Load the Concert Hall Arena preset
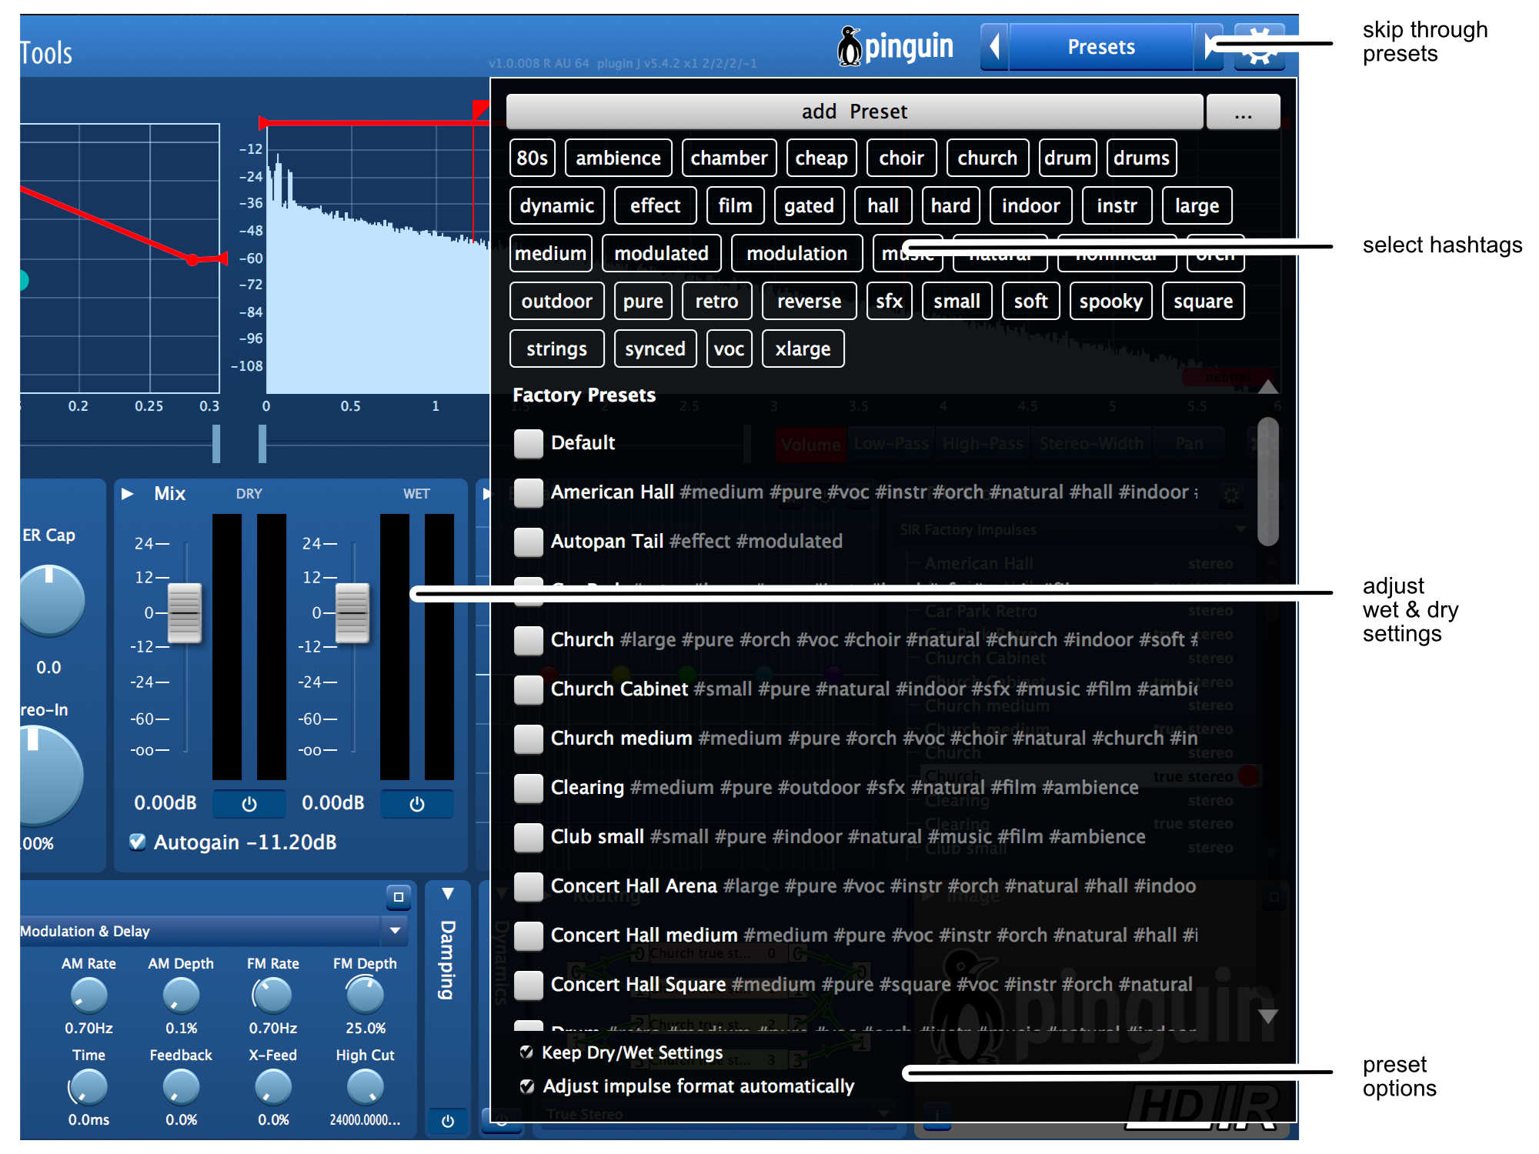This screenshot has width=1539, height=1154. click(x=854, y=886)
